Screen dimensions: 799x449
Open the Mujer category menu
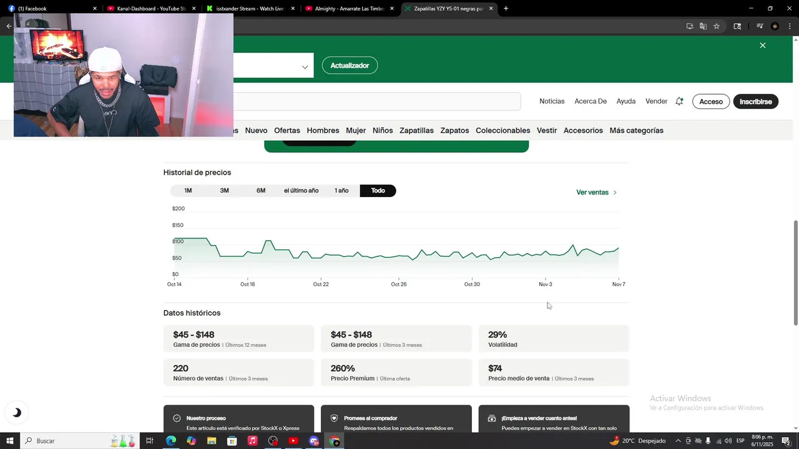click(x=356, y=130)
